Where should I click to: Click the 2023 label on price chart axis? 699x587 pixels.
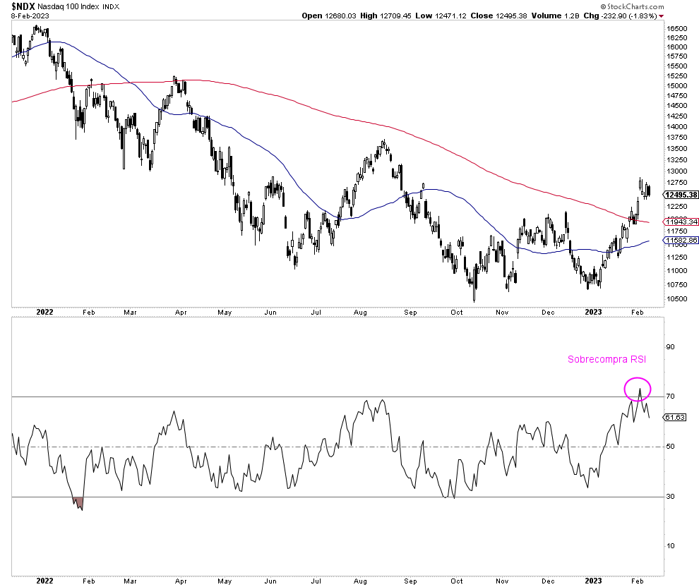(x=592, y=310)
